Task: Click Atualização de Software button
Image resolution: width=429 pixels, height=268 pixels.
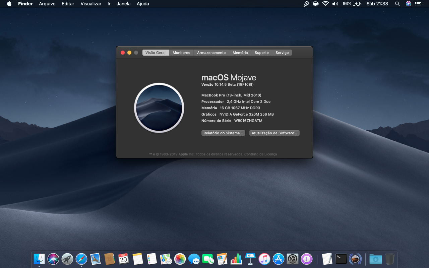Action: (274, 133)
